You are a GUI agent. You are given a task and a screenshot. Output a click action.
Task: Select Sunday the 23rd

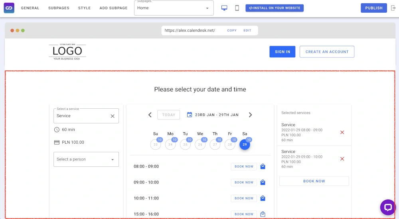coord(156,144)
